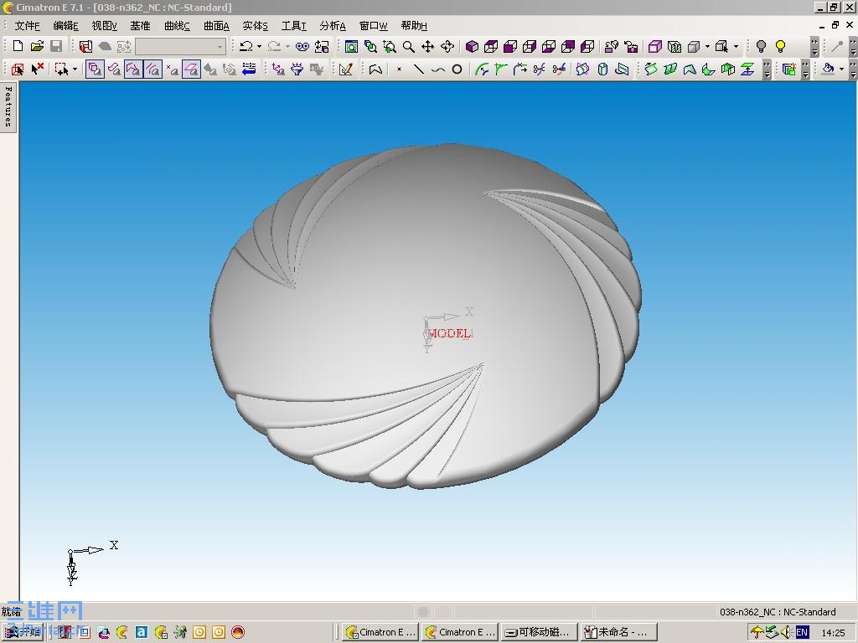Click the EN language indicator in tray
Viewport: 858px width, 643px height.
click(802, 632)
